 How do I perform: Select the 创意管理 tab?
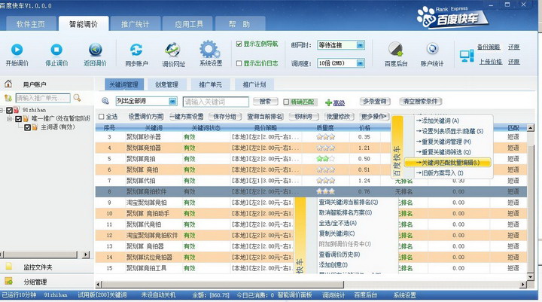166,84
